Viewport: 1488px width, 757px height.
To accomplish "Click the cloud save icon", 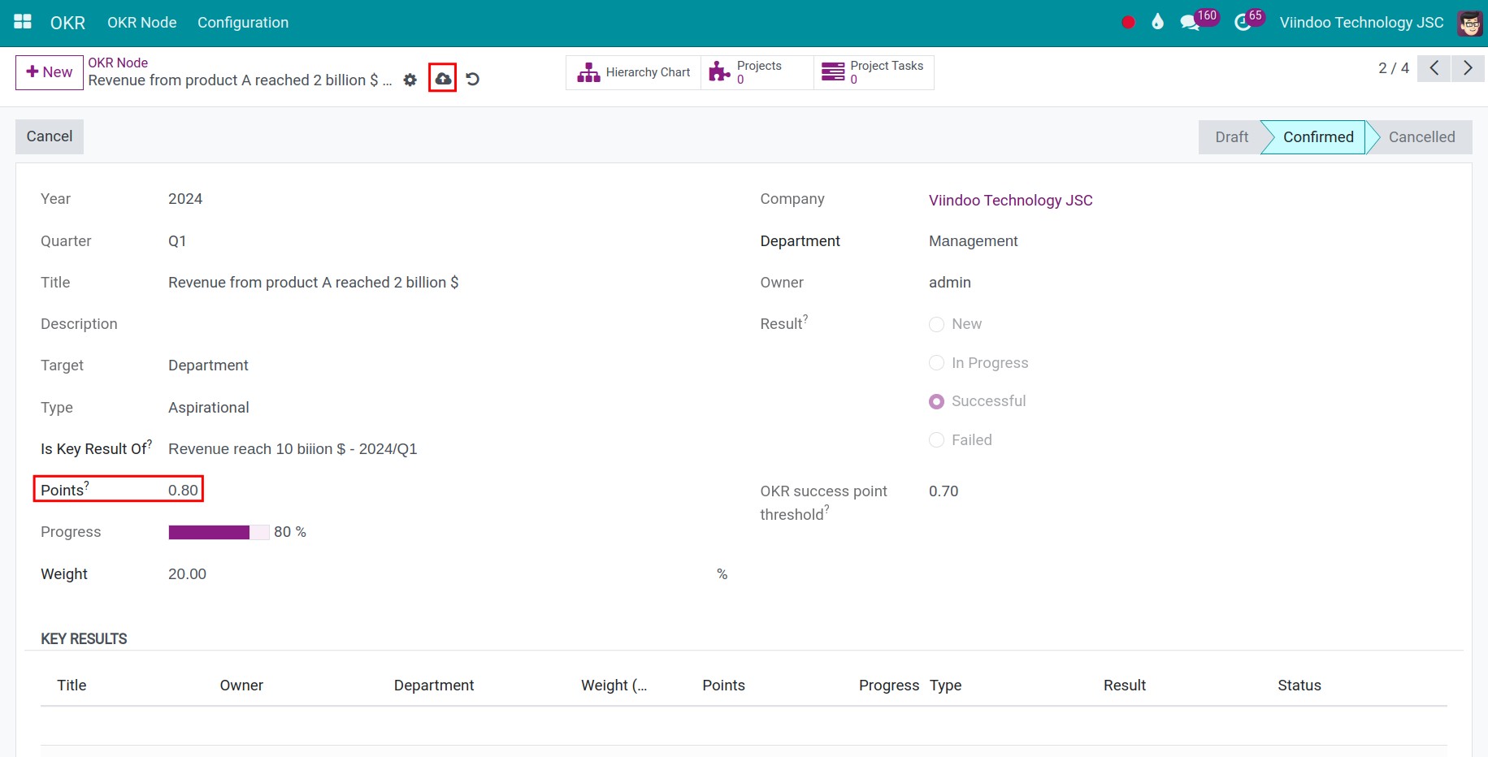I will click(x=443, y=79).
